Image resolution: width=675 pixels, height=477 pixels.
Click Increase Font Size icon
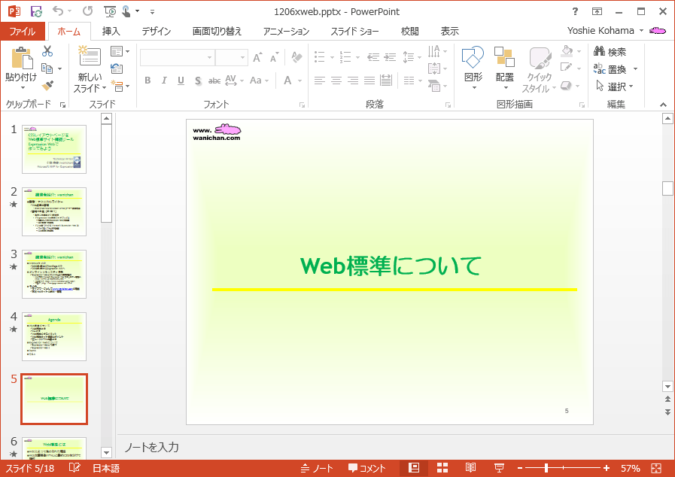coord(257,57)
